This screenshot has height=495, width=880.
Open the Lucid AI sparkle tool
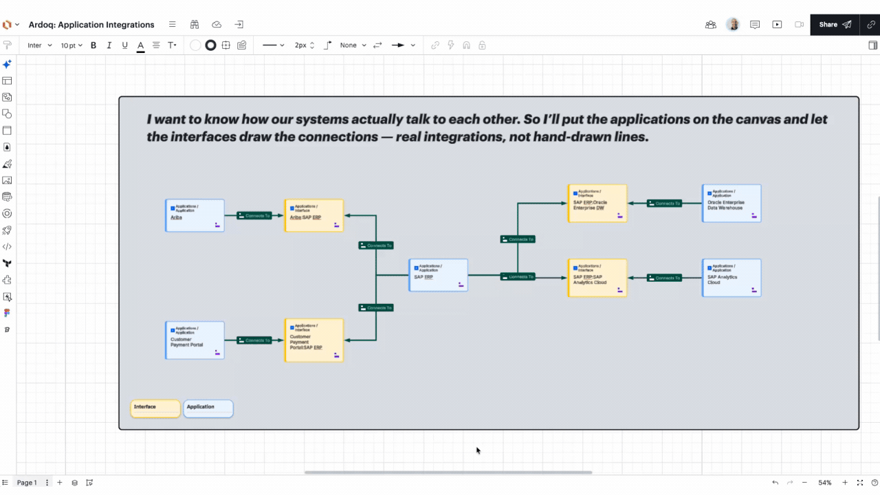pyautogui.click(x=7, y=64)
